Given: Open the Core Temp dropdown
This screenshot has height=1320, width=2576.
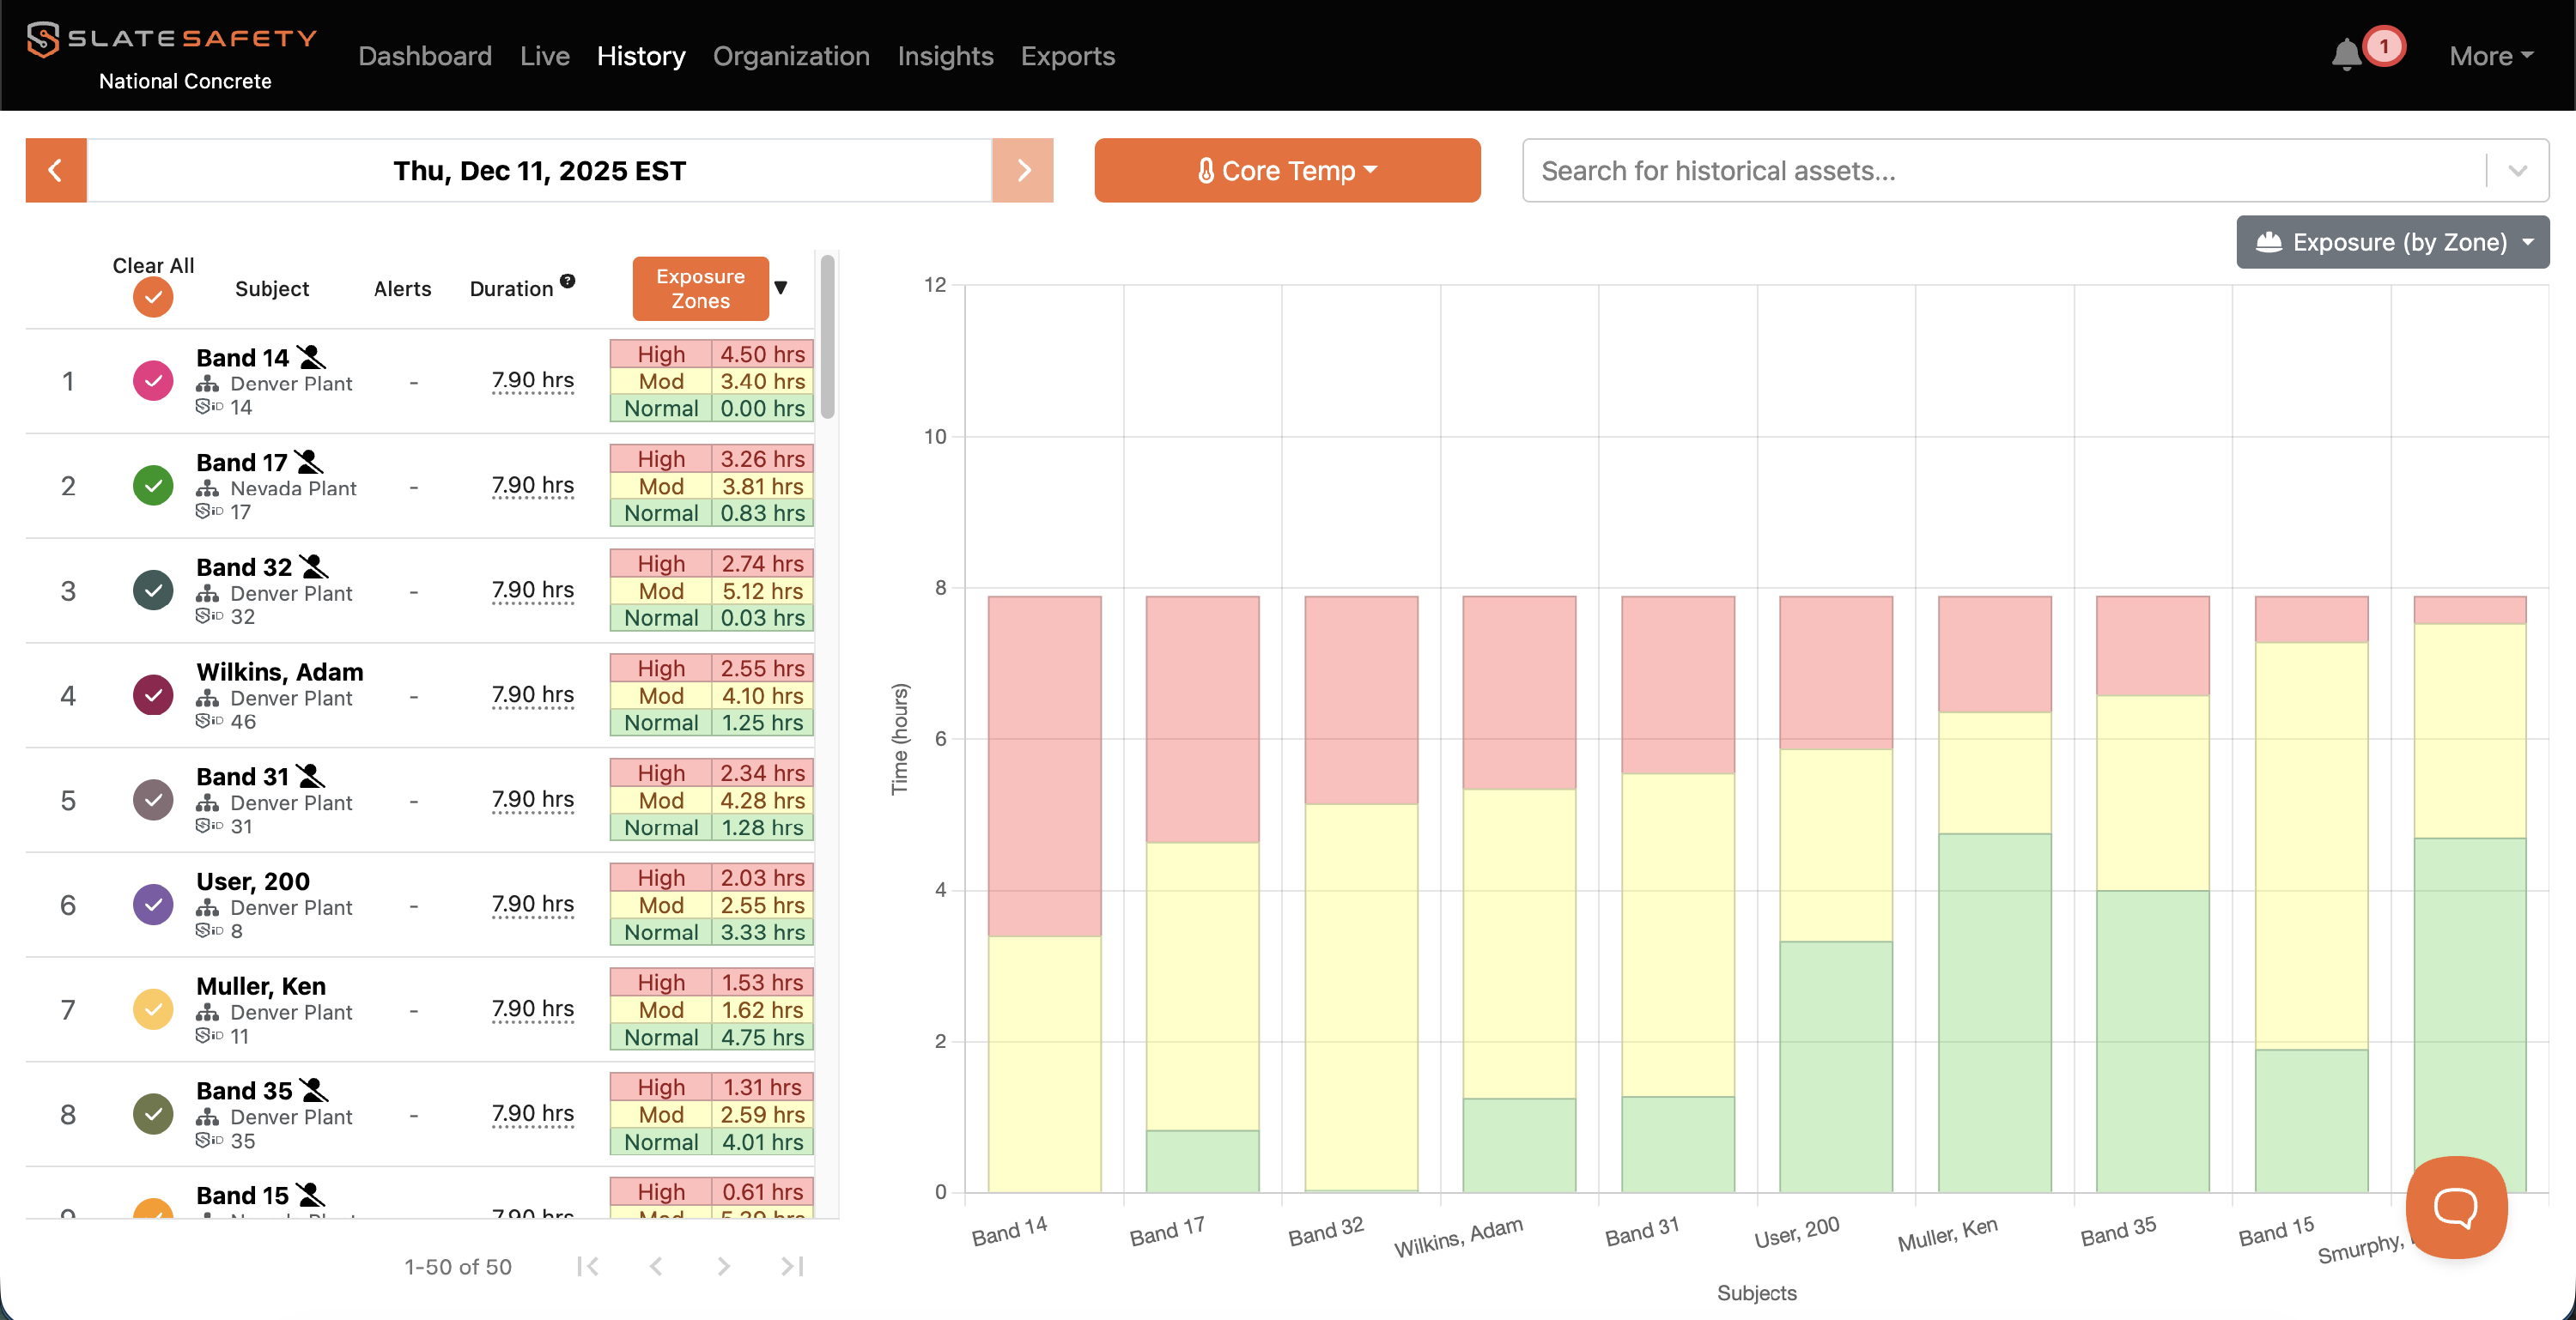Looking at the screenshot, I should pyautogui.click(x=1287, y=171).
